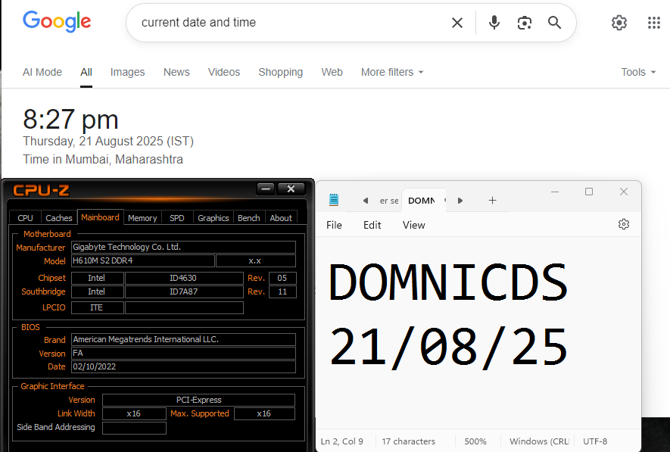This screenshot has height=452, width=670.
Task: Click the Notepad app icon in title bar
Action: coord(334,200)
